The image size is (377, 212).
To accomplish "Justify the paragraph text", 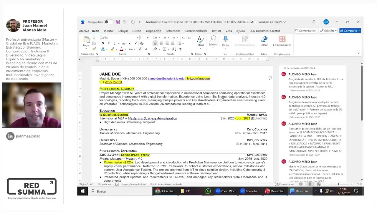I will [173, 43].
